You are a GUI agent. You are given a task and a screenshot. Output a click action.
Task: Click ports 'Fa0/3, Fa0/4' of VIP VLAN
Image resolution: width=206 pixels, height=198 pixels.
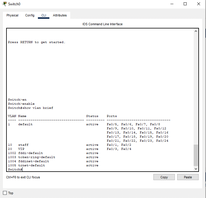[119, 149]
